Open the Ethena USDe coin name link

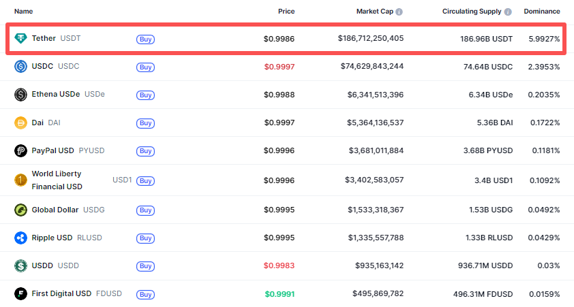pos(56,95)
